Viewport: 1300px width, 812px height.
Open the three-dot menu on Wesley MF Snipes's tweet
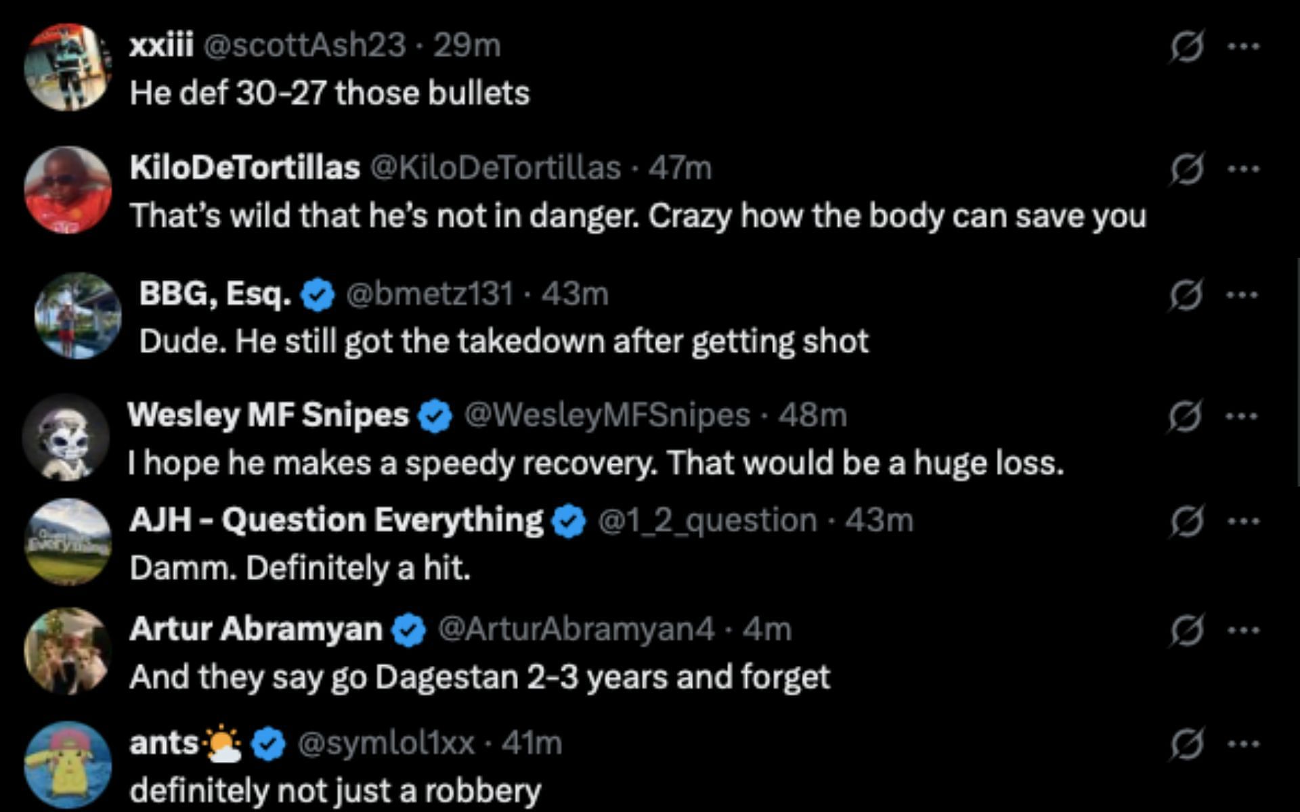point(1242,416)
